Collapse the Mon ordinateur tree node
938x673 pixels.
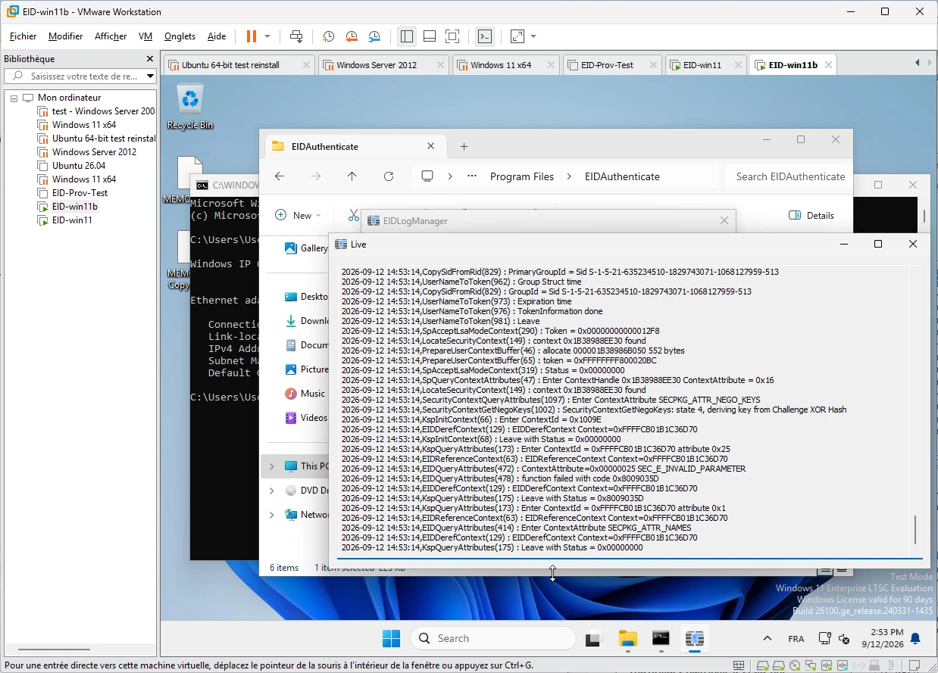(x=14, y=98)
